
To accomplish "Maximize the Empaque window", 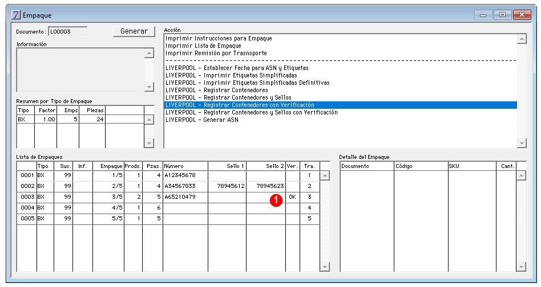I will click(502, 15).
